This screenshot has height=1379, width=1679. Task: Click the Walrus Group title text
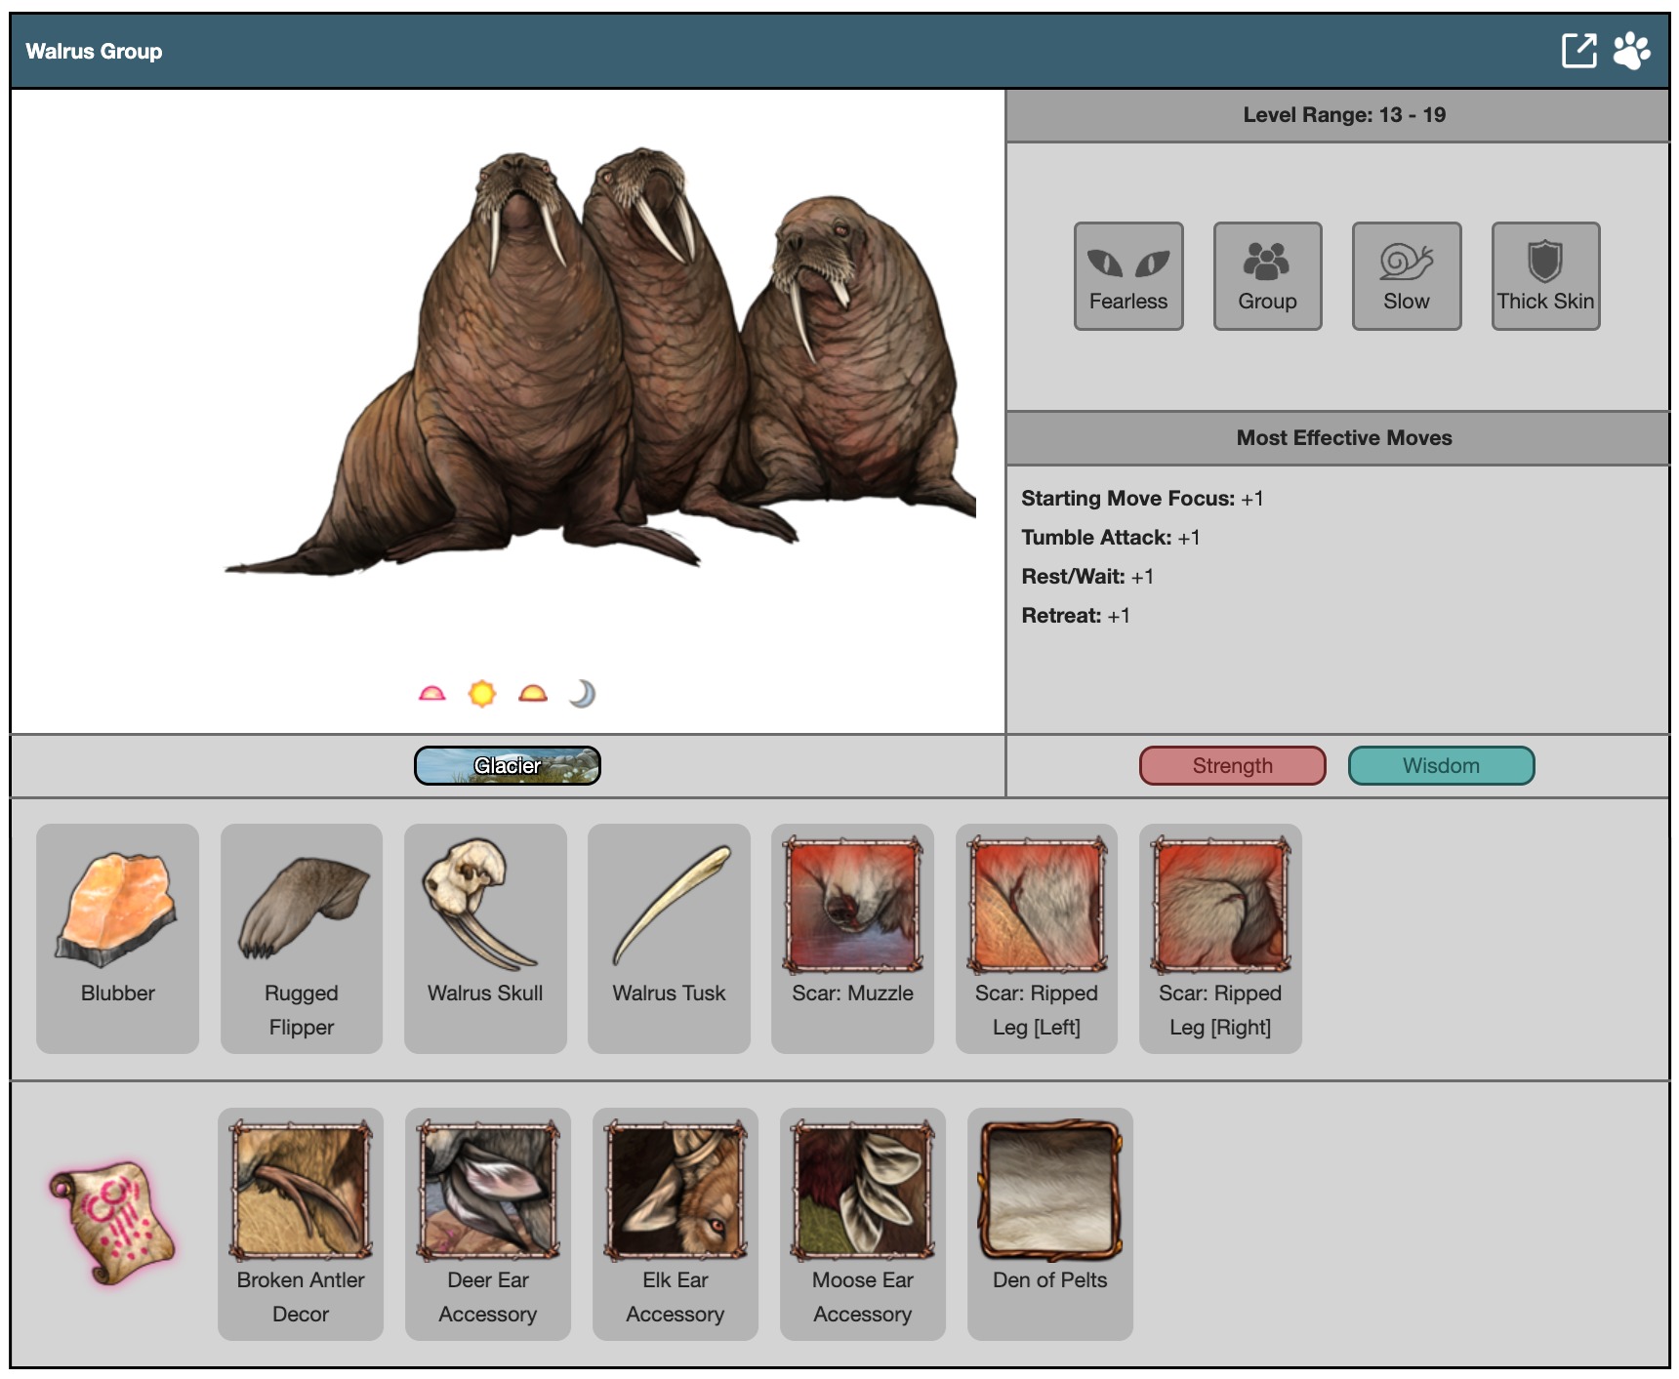click(94, 52)
